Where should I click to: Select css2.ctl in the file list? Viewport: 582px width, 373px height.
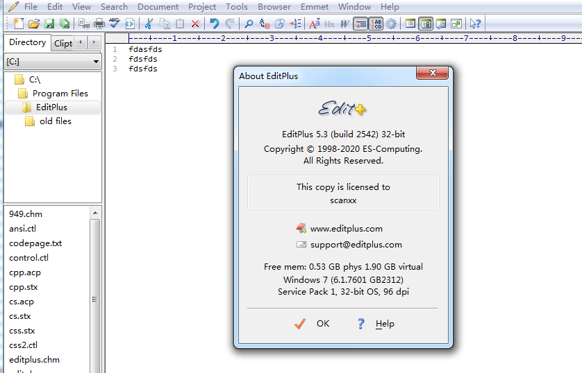pyautogui.click(x=23, y=345)
